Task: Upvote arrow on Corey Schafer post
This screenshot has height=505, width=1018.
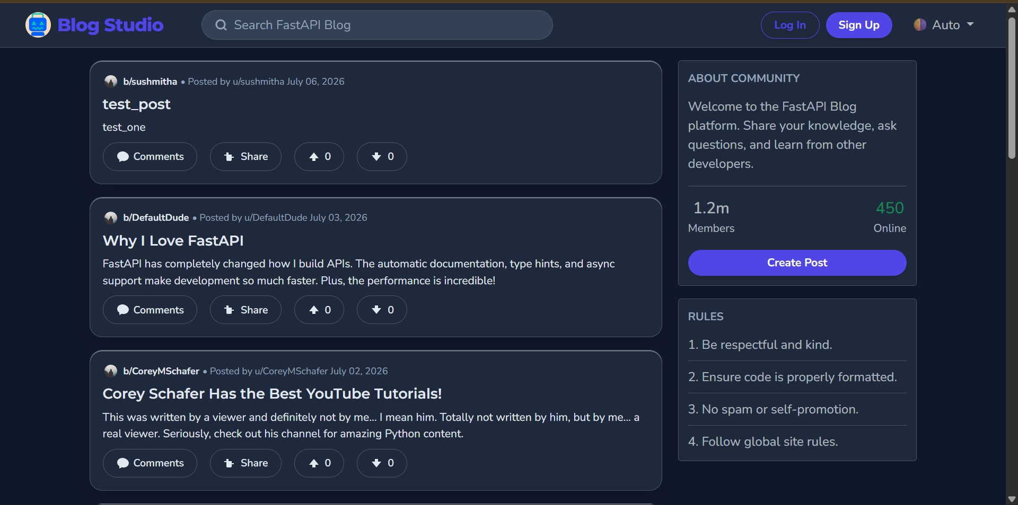Action: pyautogui.click(x=314, y=463)
